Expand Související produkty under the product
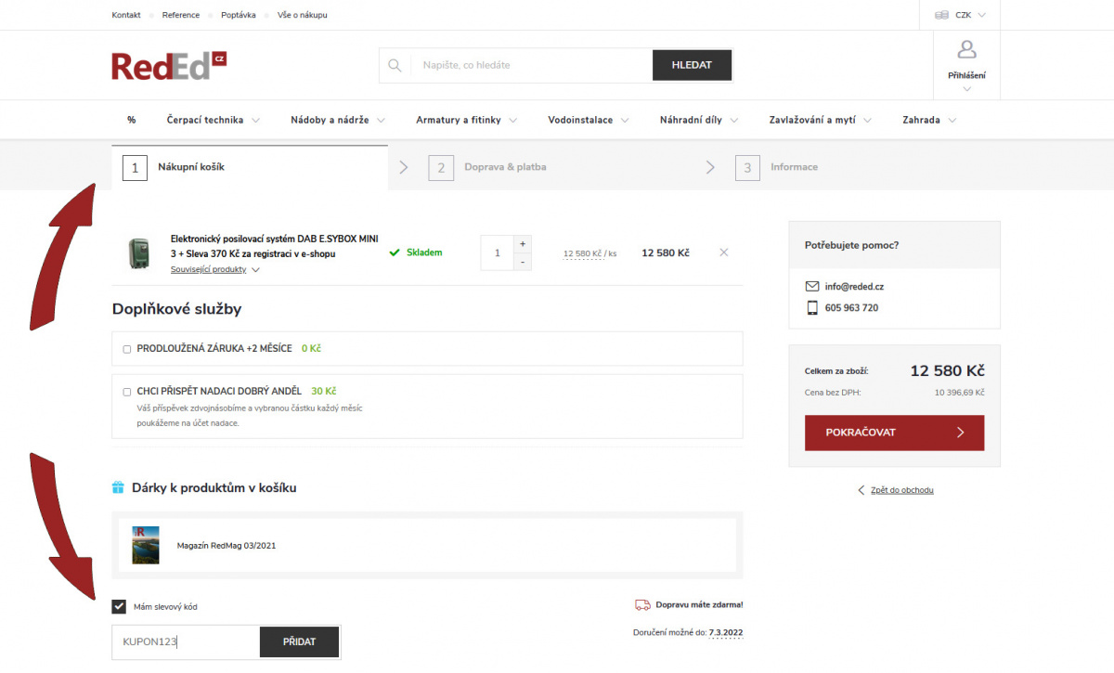 pos(214,269)
